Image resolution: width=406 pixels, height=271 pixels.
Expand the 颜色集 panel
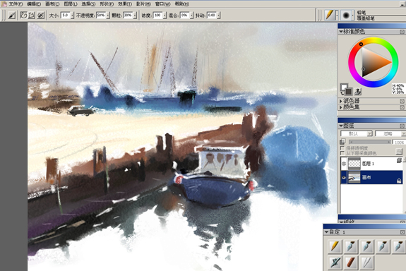(x=341, y=107)
